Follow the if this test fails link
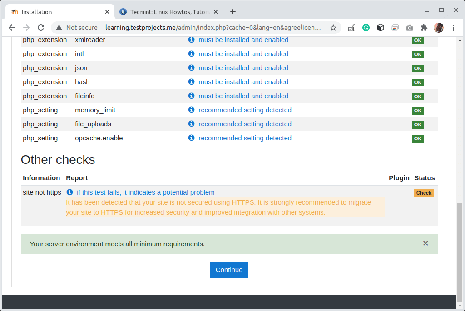 coord(145,192)
